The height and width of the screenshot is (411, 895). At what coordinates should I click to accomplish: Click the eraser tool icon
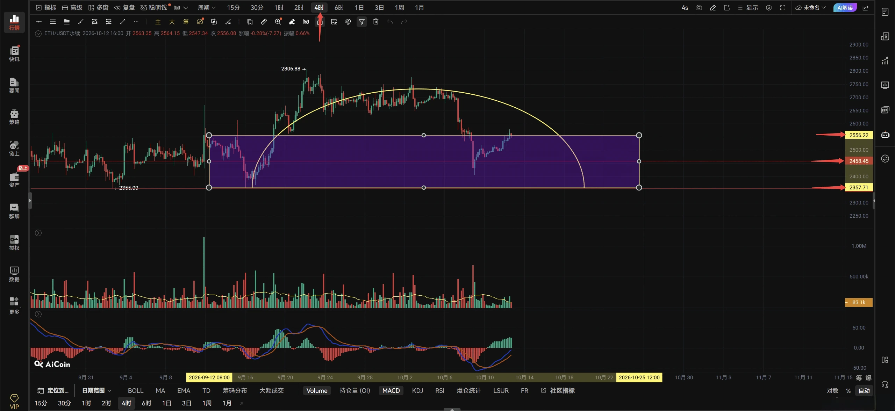coord(292,22)
